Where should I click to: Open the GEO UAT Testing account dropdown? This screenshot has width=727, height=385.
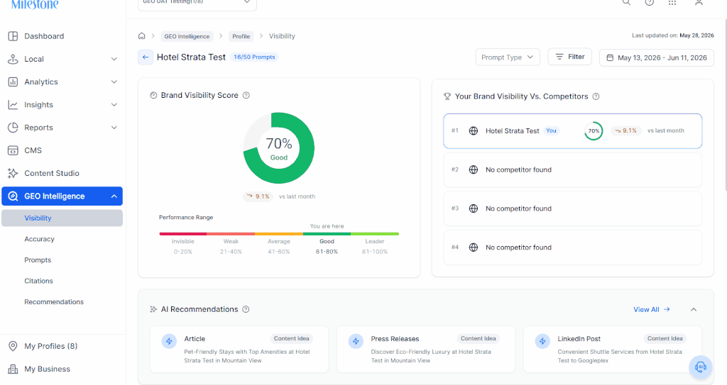pos(197,4)
